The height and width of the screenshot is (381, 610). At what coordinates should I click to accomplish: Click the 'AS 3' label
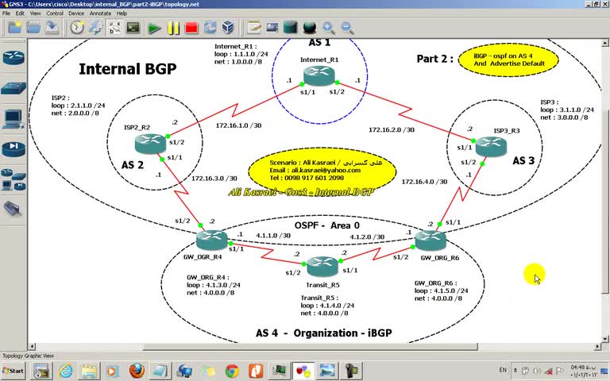click(x=523, y=160)
